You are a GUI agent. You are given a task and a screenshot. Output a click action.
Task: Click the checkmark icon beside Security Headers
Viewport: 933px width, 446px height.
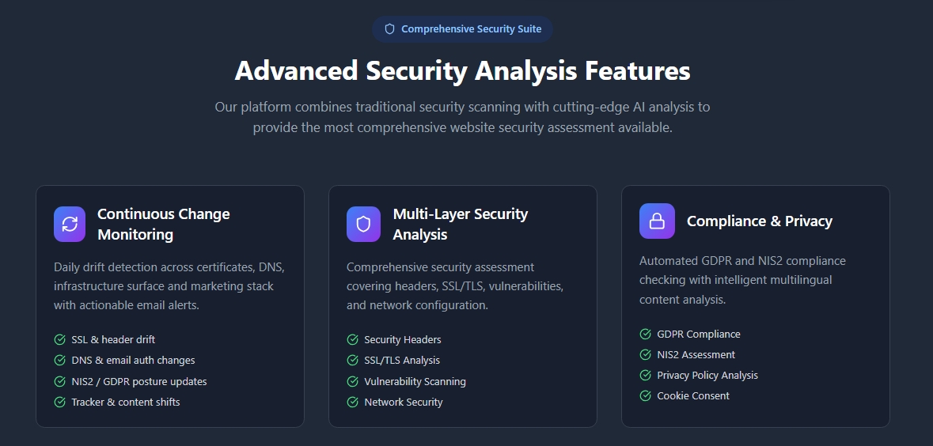[353, 340]
